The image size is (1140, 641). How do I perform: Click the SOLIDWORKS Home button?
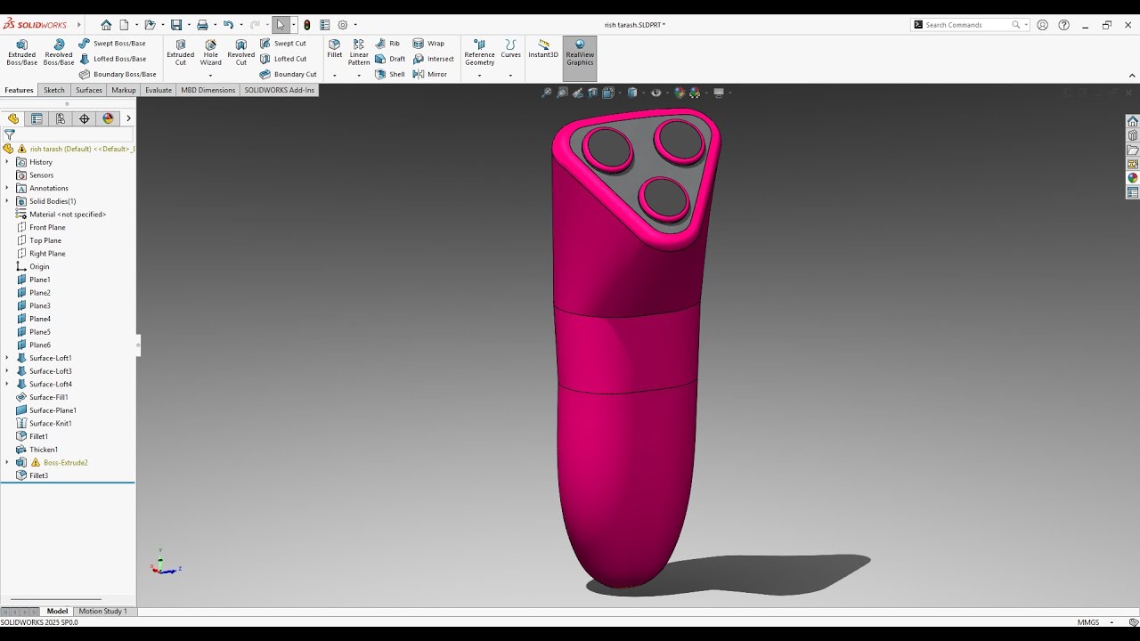(106, 25)
